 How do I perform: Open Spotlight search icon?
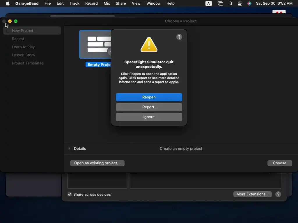(230, 3)
